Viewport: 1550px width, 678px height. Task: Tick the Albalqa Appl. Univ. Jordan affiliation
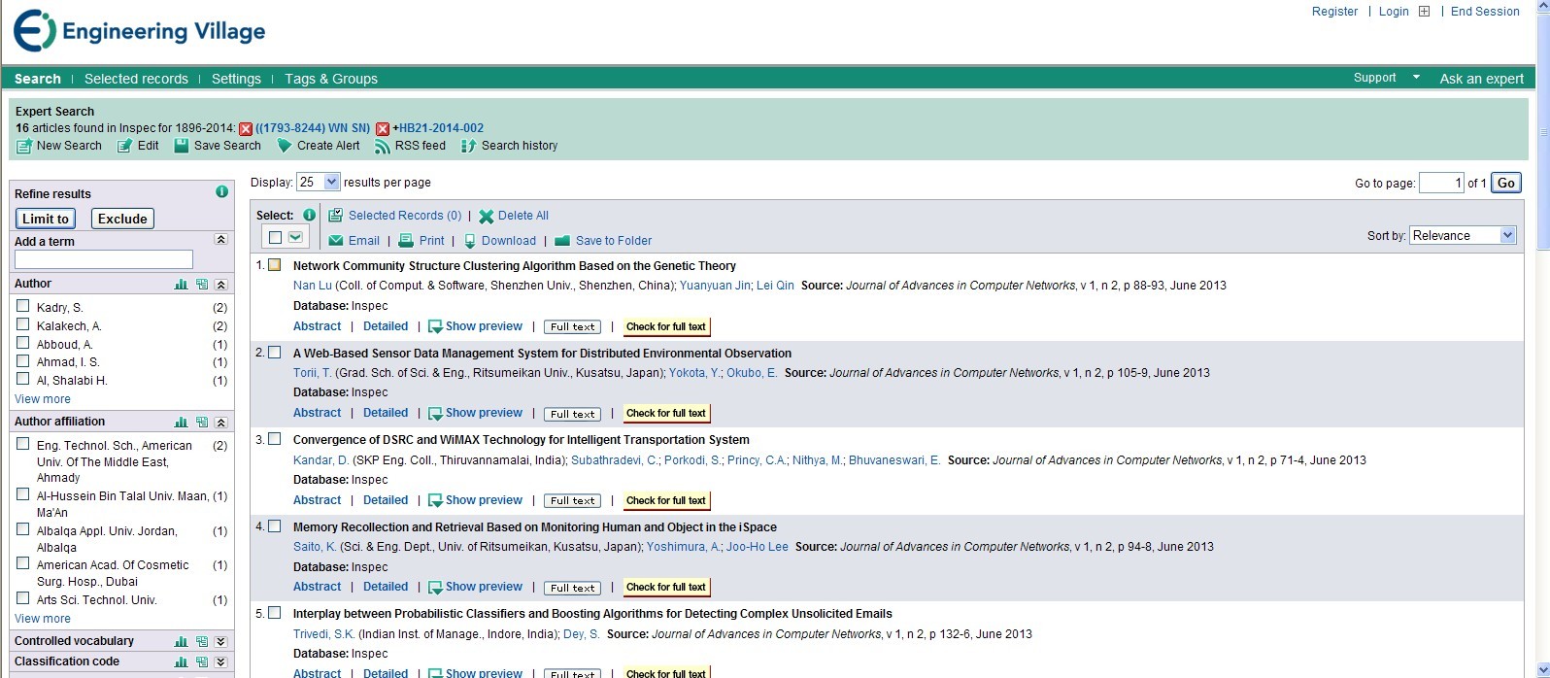(x=22, y=529)
